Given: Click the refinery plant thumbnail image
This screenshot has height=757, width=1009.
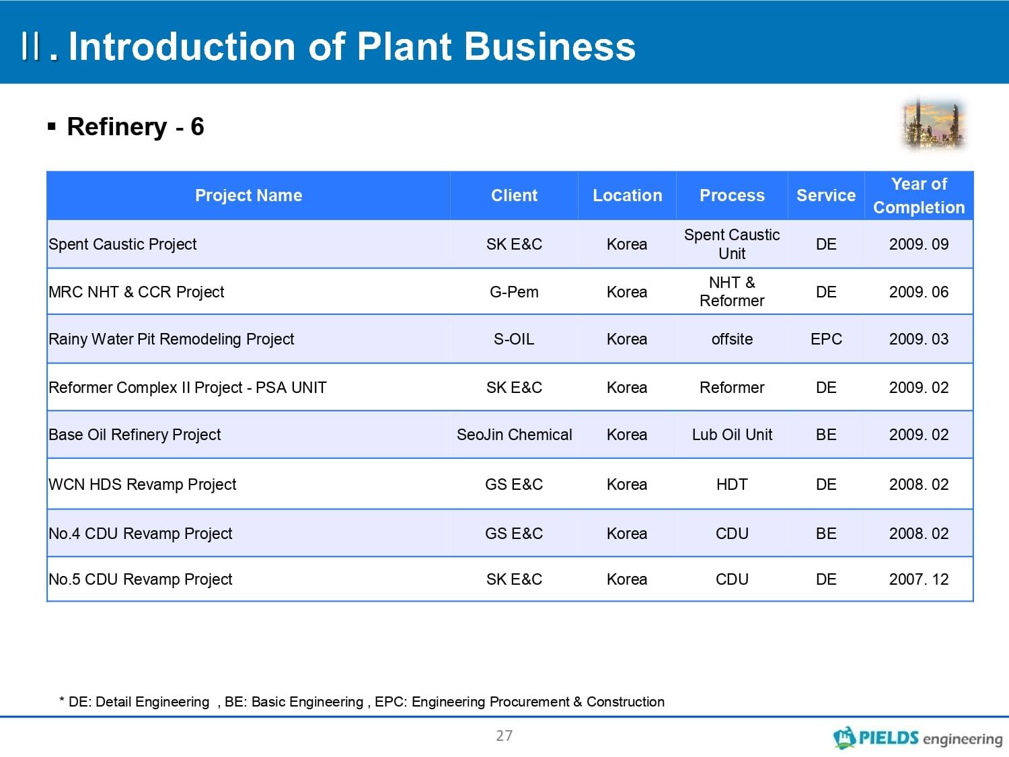Looking at the screenshot, I should (934, 125).
